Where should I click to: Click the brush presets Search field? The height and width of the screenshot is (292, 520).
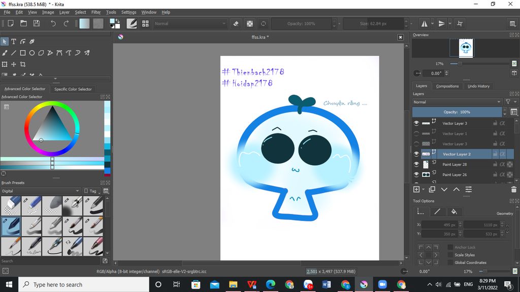(51, 261)
